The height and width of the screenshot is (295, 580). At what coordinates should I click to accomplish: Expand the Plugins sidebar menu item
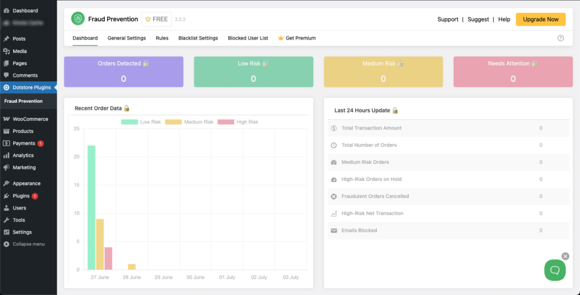pyautogui.click(x=21, y=196)
